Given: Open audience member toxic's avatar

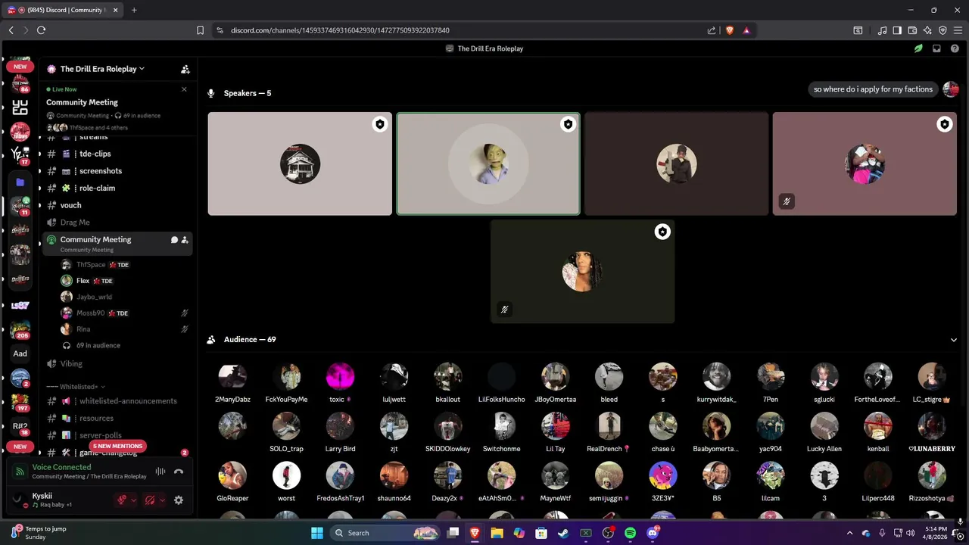Looking at the screenshot, I should tap(340, 376).
